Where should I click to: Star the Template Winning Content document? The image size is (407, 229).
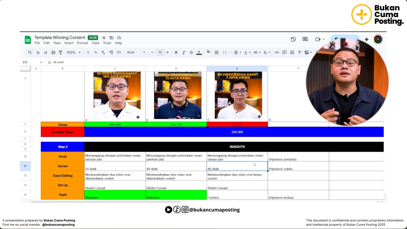point(104,38)
